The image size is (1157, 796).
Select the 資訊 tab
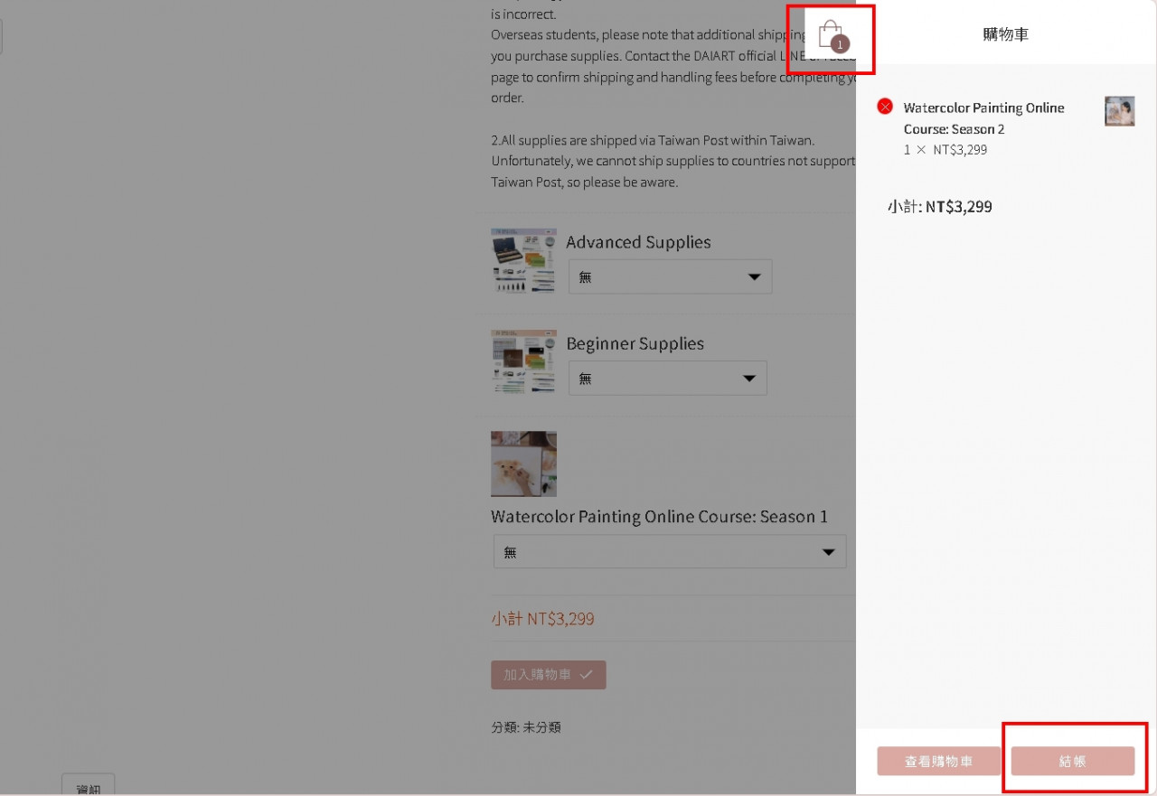point(89,786)
